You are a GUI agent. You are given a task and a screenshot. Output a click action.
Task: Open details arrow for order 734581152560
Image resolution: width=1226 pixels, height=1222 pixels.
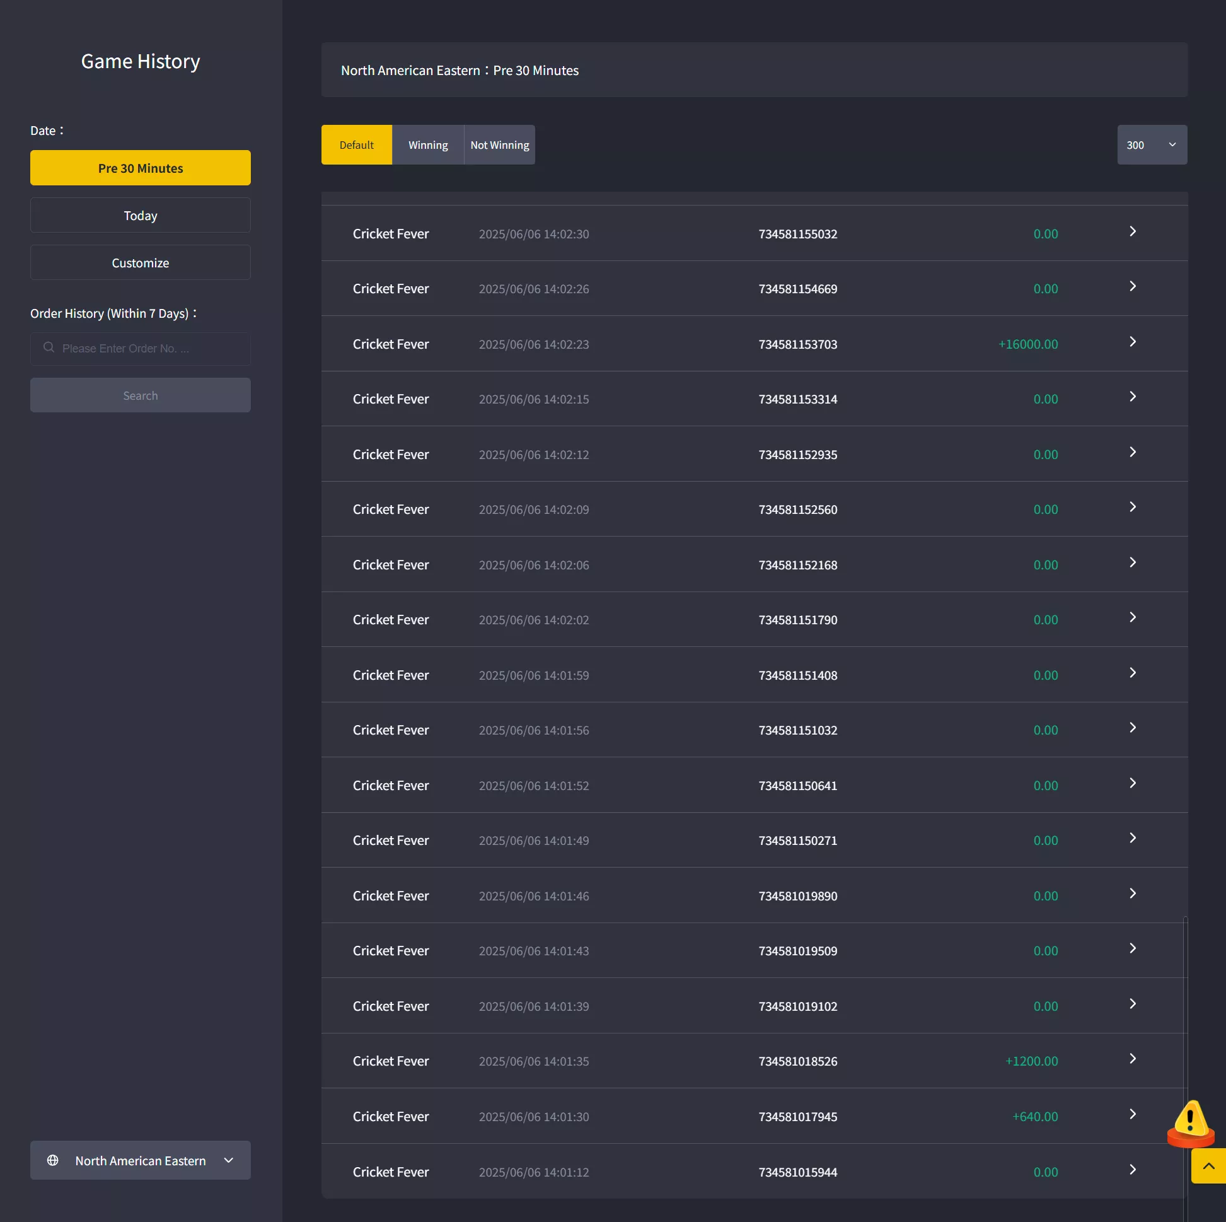pyautogui.click(x=1133, y=506)
